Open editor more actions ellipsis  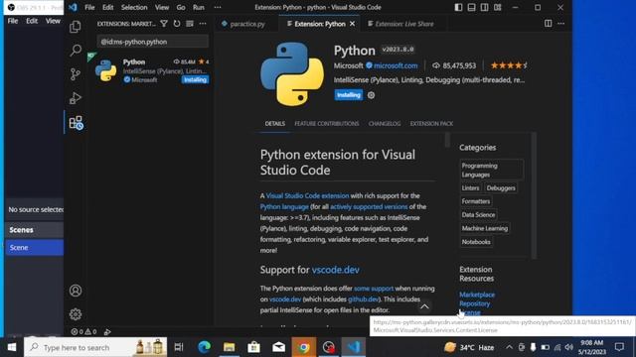click(x=560, y=24)
